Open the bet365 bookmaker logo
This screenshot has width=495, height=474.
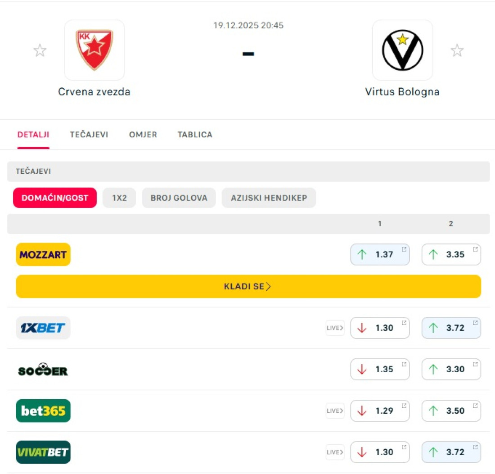tap(43, 411)
